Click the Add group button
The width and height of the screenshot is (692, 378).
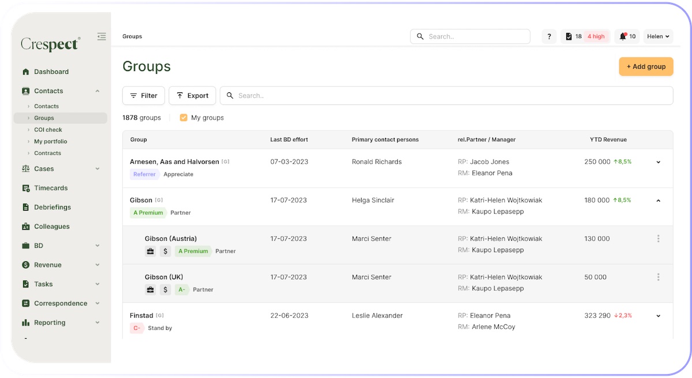[646, 66]
